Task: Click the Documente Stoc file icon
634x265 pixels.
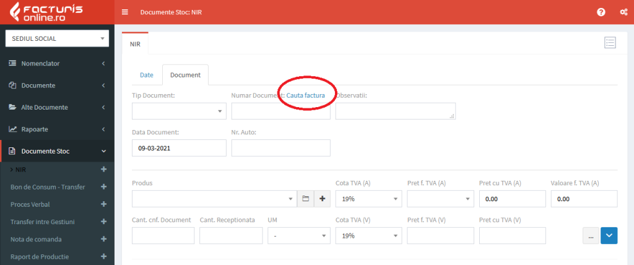Action: pos(12,151)
